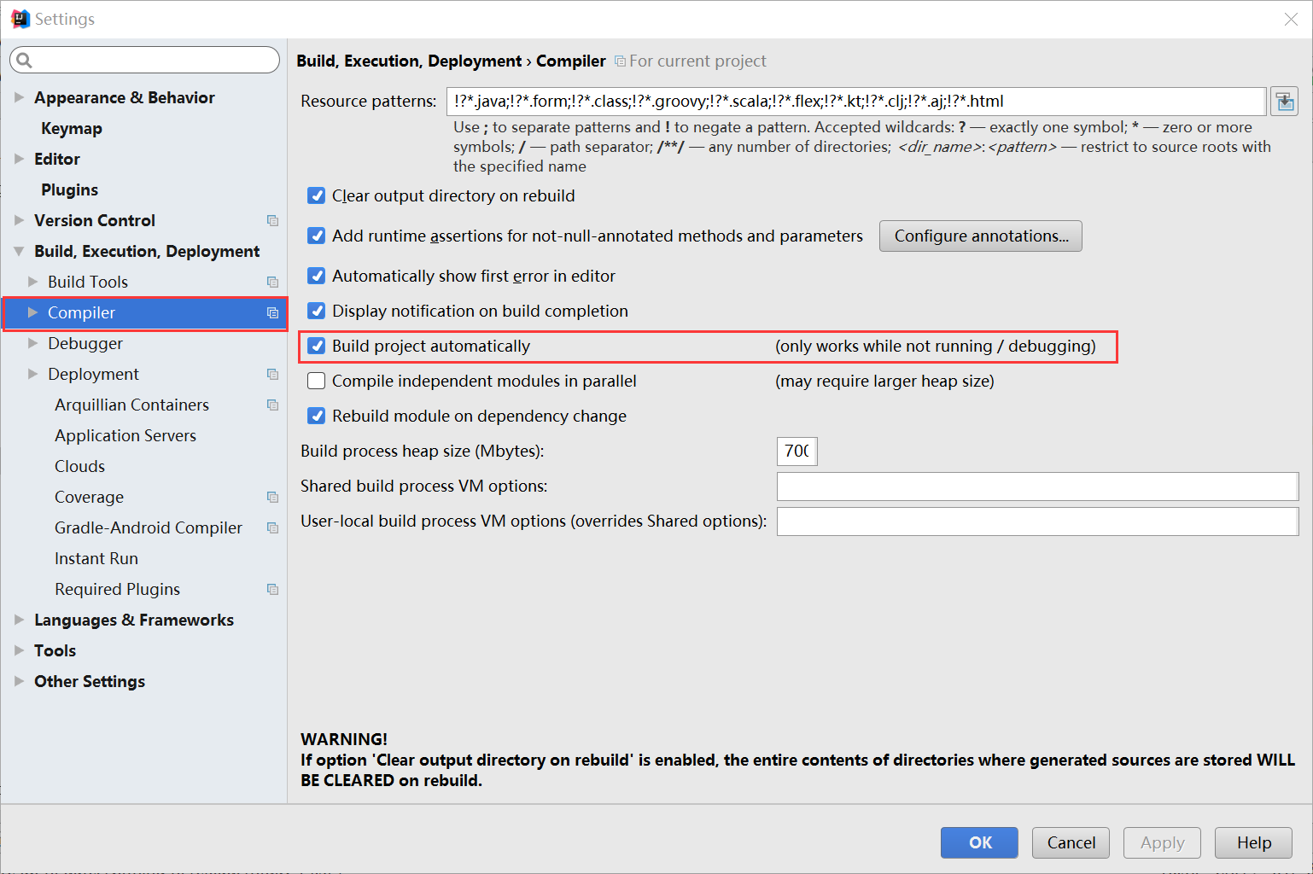Click breadcrumb 'Build, Execution, Deployment'
Viewport: 1313px width, 874px height.
pos(409,61)
